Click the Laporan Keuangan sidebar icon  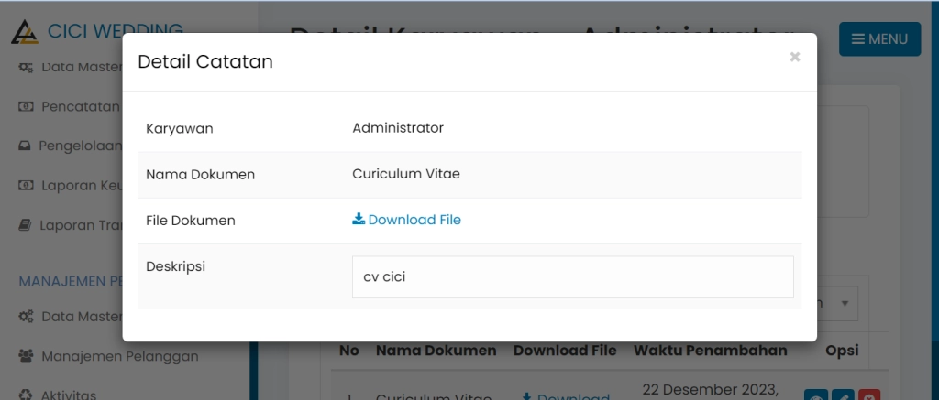pyautogui.click(x=27, y=185)
